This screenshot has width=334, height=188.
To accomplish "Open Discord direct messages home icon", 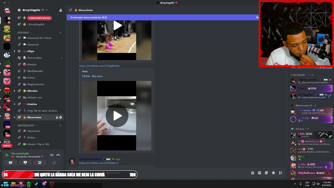I will (7, 10).
